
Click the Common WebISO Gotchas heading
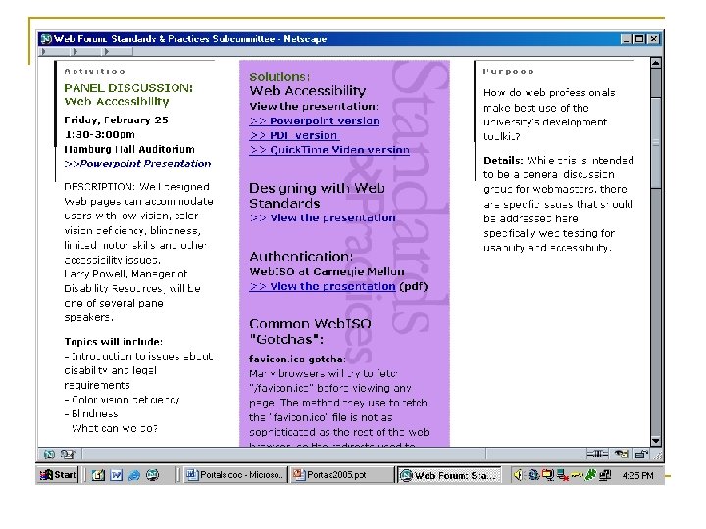pyautogui.click(x=310, y=331)
